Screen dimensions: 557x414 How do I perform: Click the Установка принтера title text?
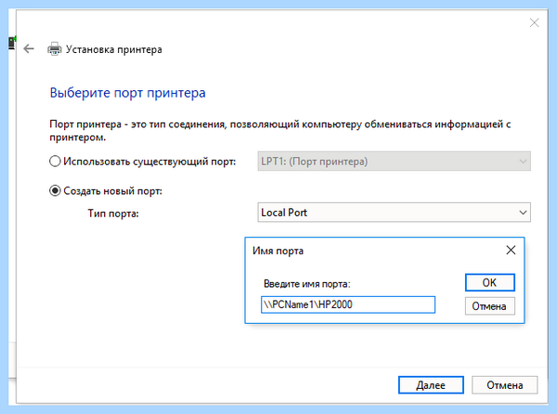[113, 49]
